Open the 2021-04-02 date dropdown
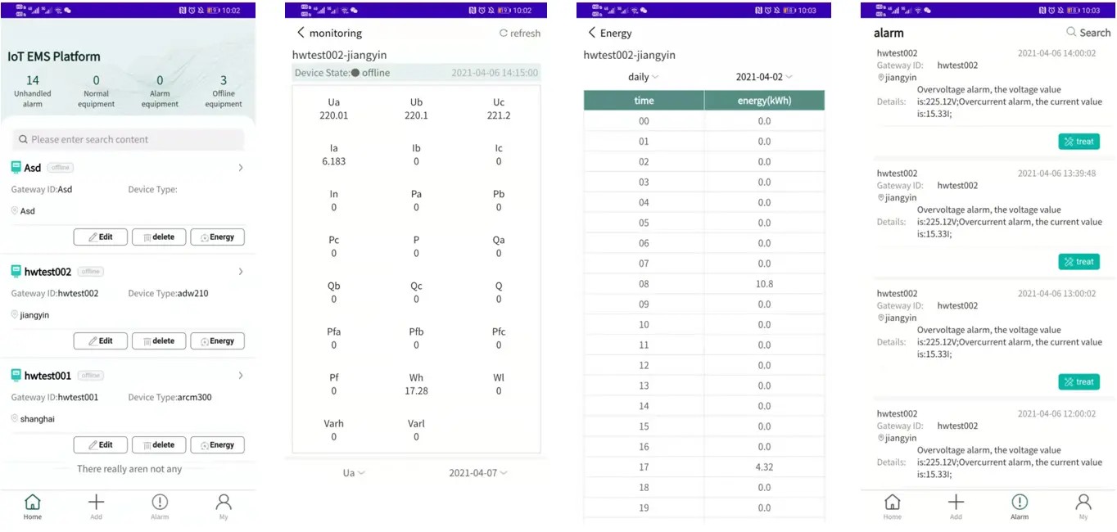Viewport: 1117px width, 532px height. (764, 77)
